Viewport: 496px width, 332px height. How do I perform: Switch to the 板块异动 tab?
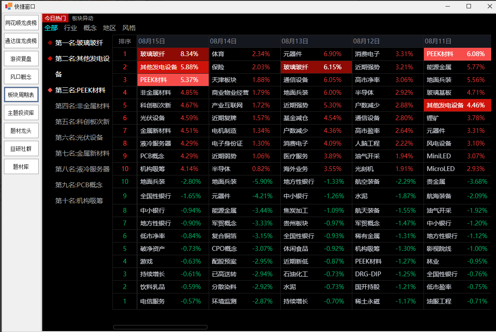pyautogui.click(x=82, y=18)
